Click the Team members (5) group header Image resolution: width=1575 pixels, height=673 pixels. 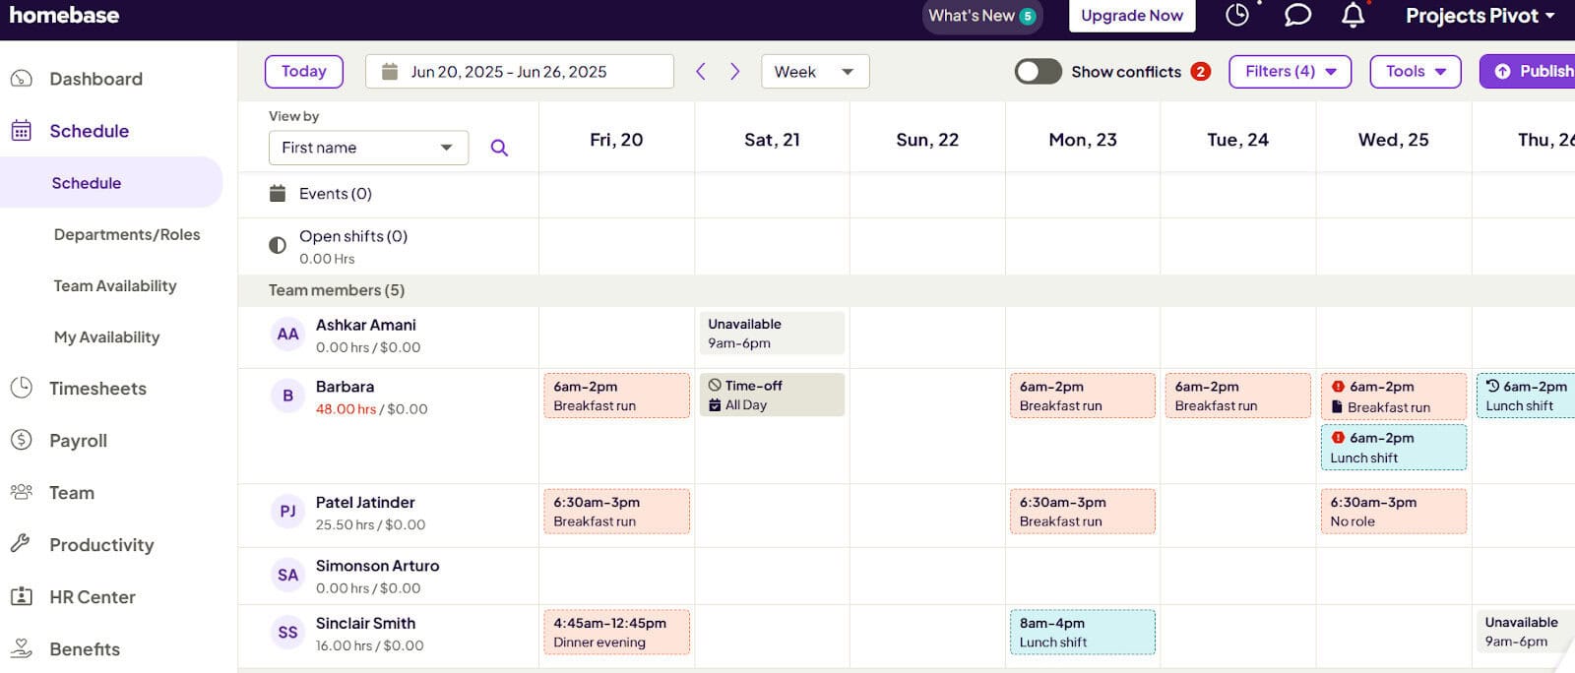[x=336, y=290]
